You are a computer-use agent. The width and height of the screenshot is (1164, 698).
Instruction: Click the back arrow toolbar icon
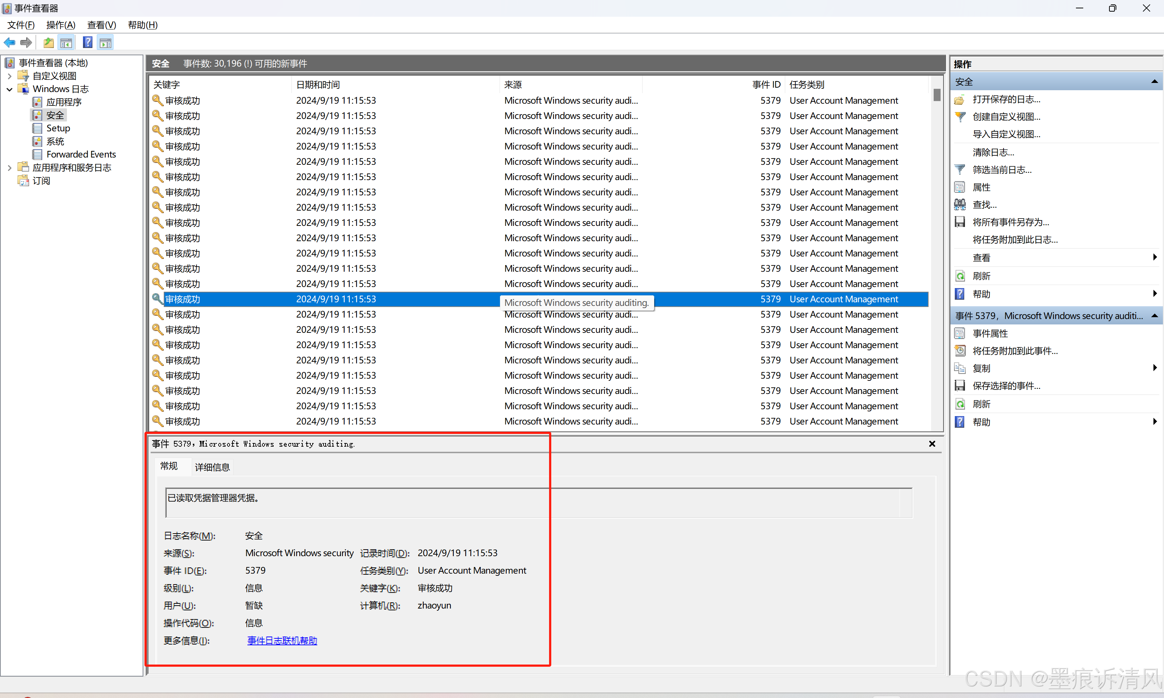(9, 43)
